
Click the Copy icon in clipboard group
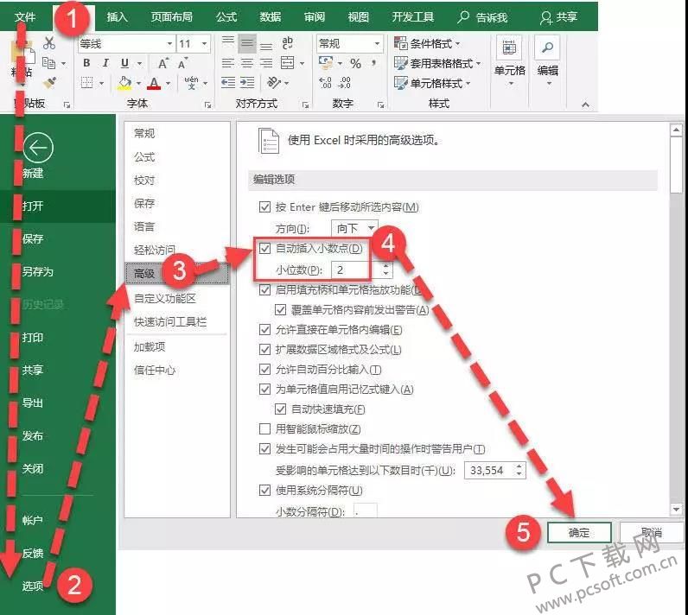tap(48, 63)
